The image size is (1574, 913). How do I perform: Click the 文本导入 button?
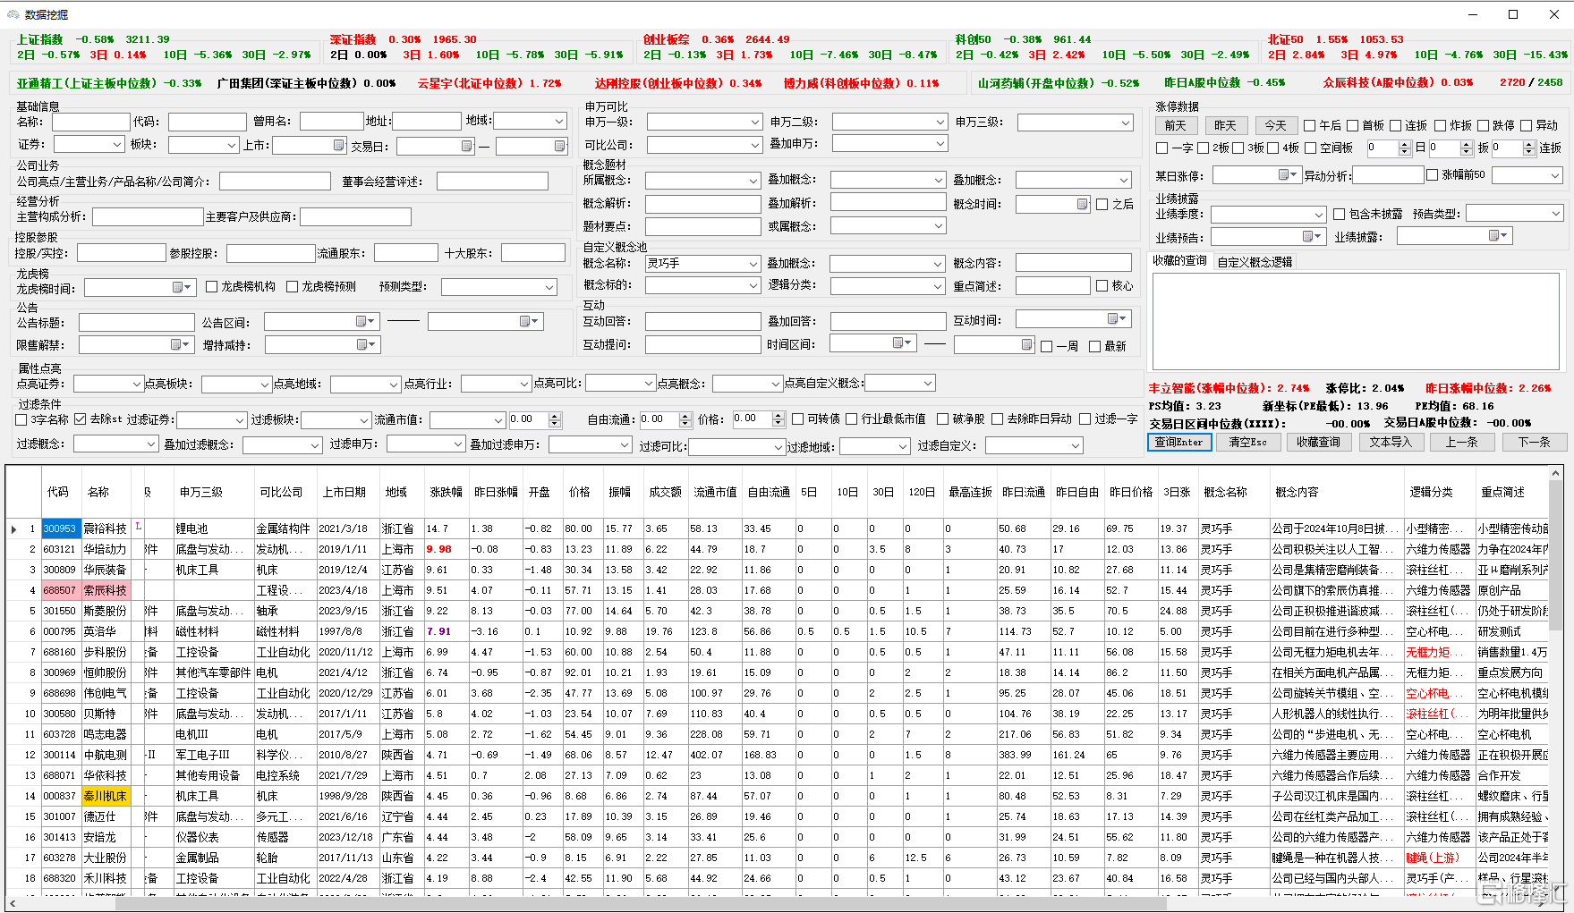coord(1390,442)
